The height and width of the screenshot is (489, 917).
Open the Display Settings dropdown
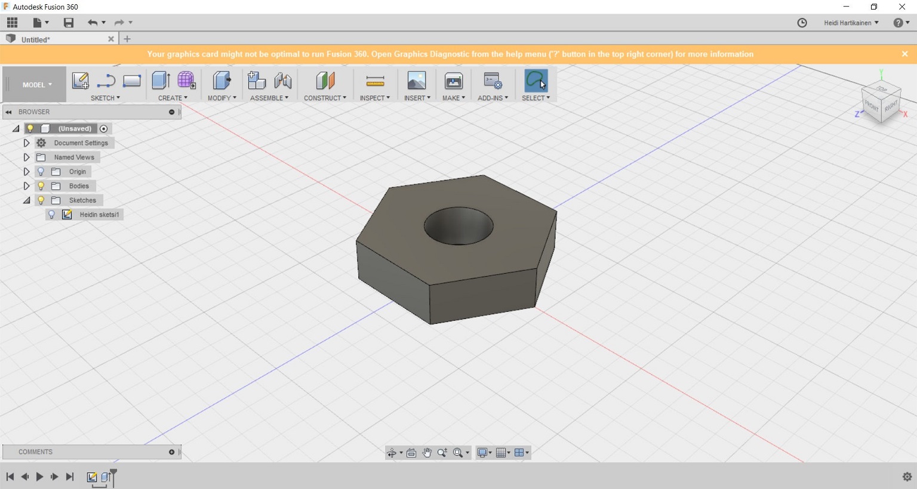484,453
